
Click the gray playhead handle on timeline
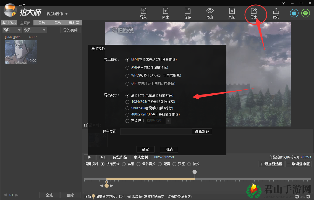click(x=194, y=172)
